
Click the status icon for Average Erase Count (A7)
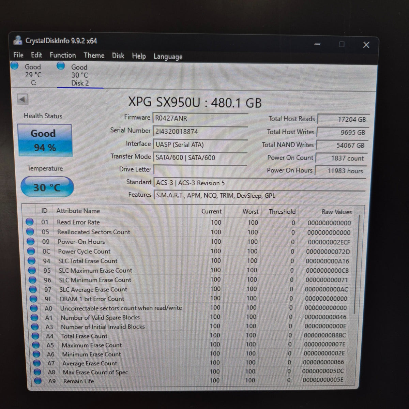[37, 363]
